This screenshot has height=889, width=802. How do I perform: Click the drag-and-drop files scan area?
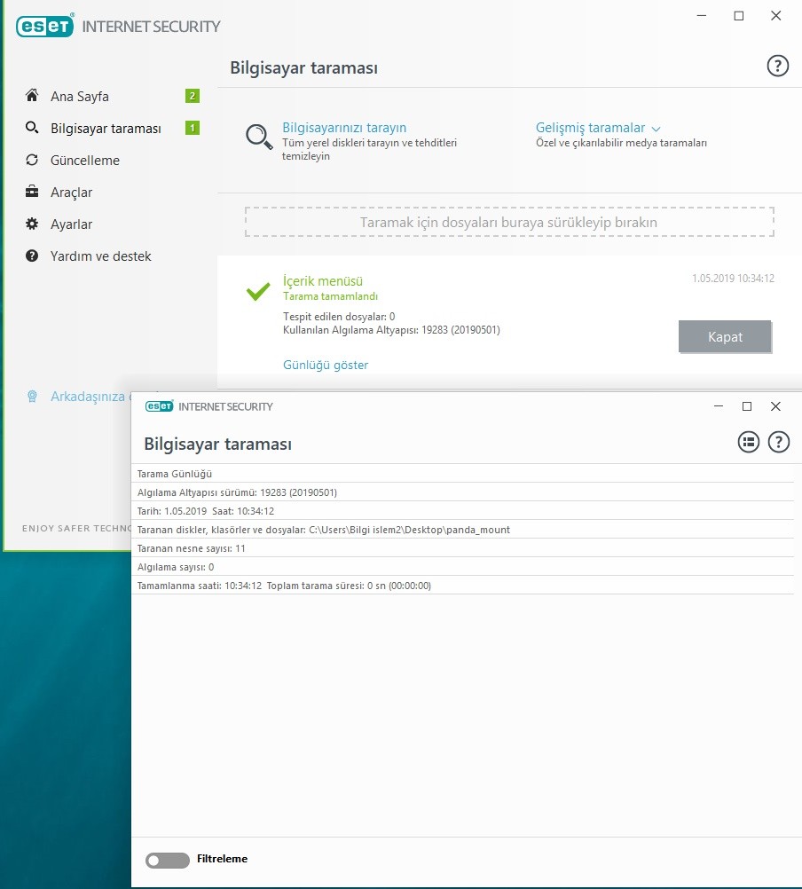click(x=509, y=222)
